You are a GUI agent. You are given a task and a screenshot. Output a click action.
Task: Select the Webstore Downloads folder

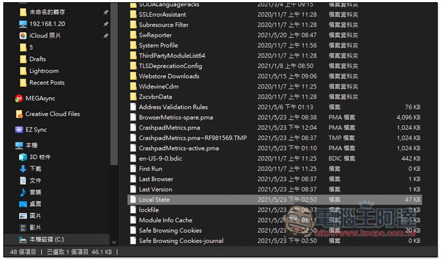(169, 76)
